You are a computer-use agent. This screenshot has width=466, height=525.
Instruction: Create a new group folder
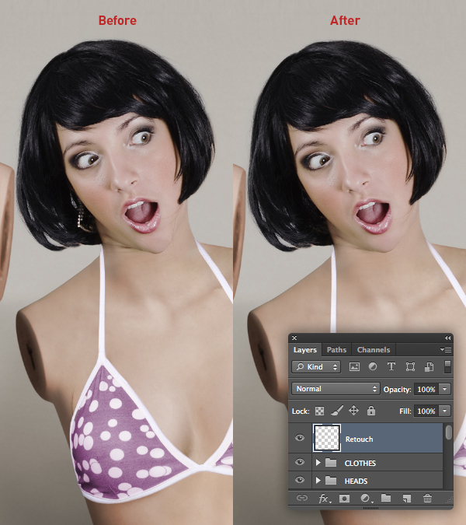coord(386,498)
